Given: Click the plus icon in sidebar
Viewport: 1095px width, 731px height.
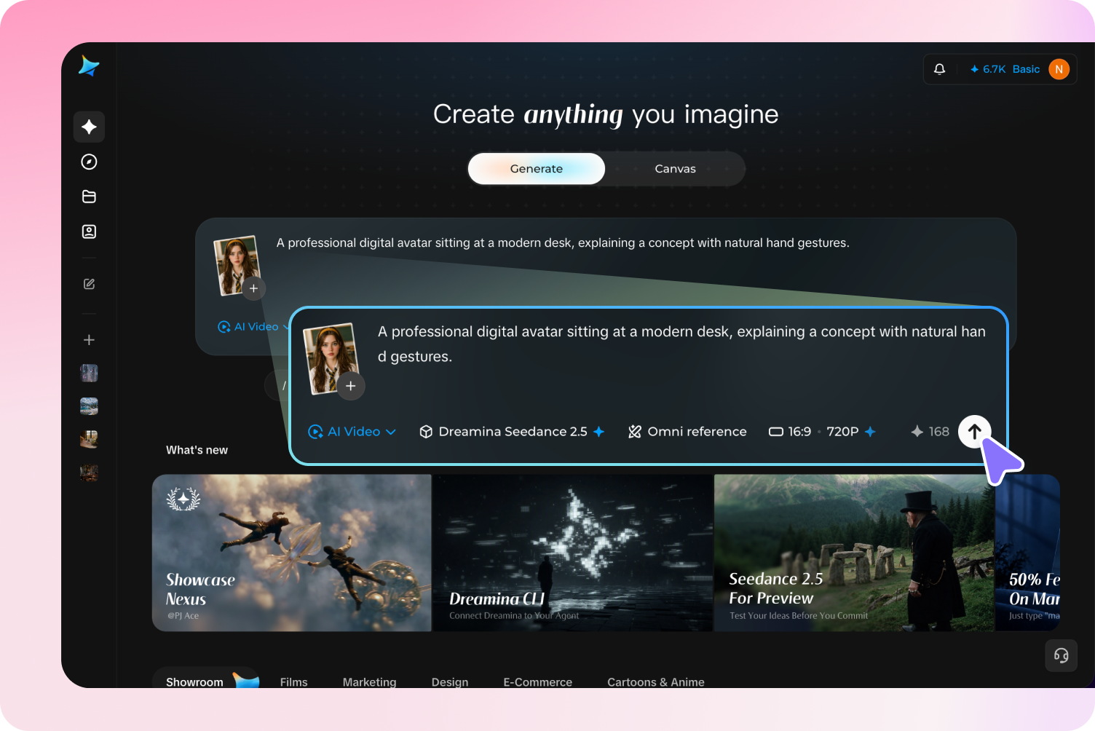Looking at the screenshot, I should click(x=89, y=340).
